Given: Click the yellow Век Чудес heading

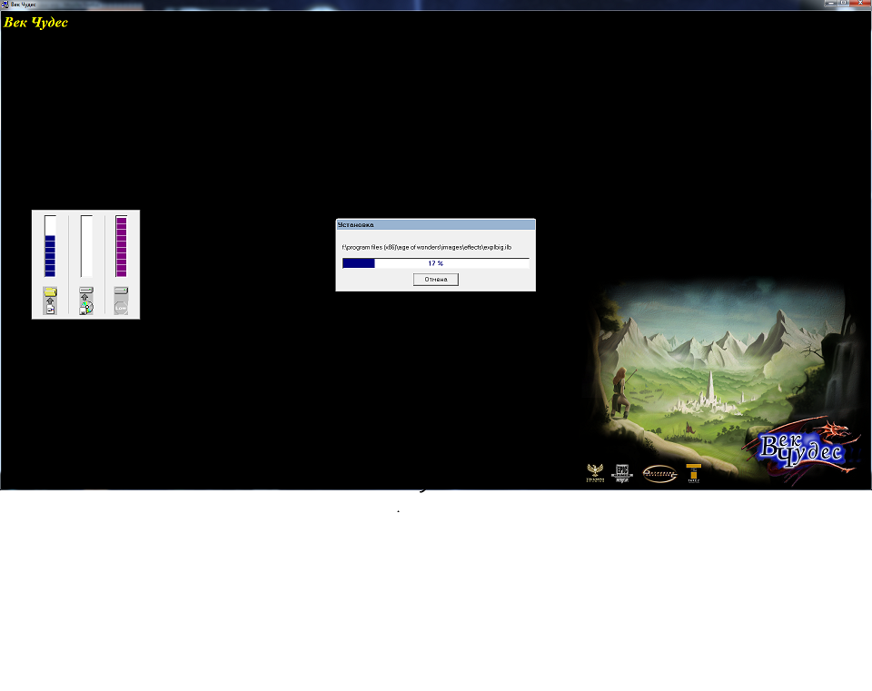Looking at the screenshot, I should pos(35,22).
